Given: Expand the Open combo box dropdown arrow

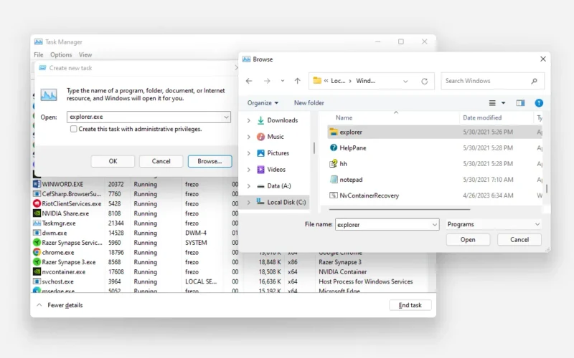Looking at the screenshot, I should (x=226, y=117).
